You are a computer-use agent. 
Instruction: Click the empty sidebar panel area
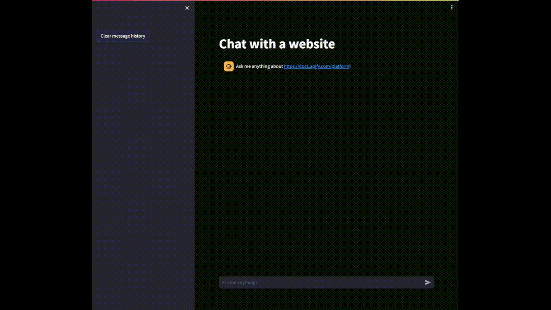coord(142,172)
